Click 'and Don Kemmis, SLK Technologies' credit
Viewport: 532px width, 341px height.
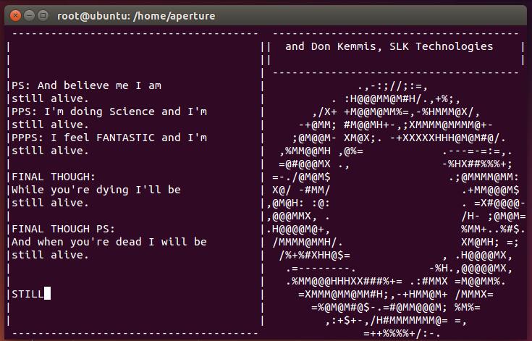(389, 46)
